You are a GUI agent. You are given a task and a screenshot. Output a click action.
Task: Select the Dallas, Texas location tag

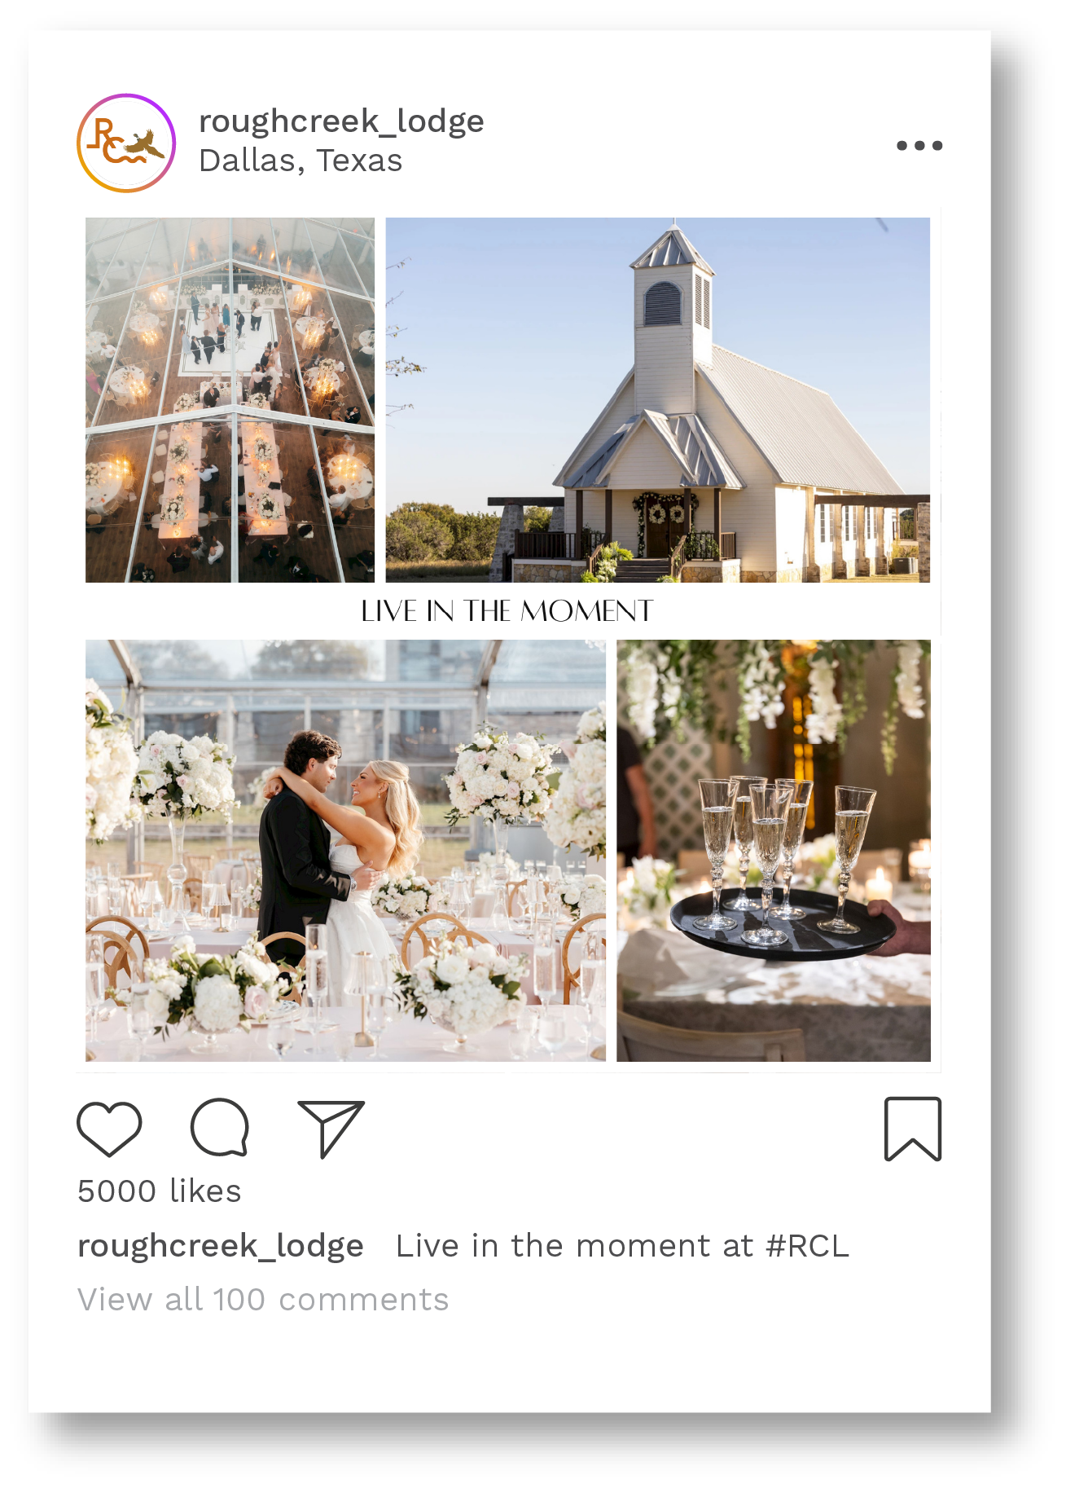point(300,161)
